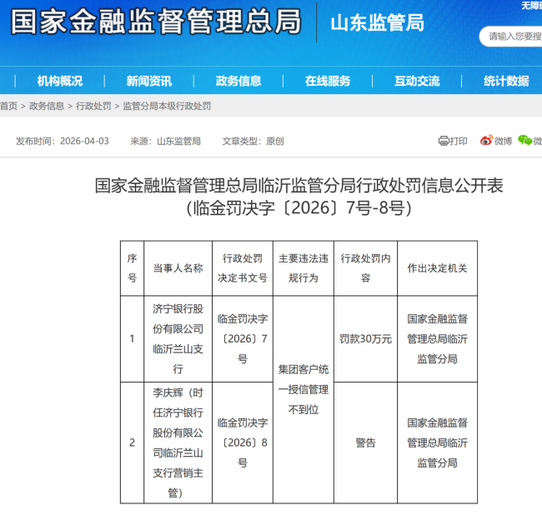Click the 国家金融监督管理总局 site logo

pyautogui.click(x=156, y=22)
